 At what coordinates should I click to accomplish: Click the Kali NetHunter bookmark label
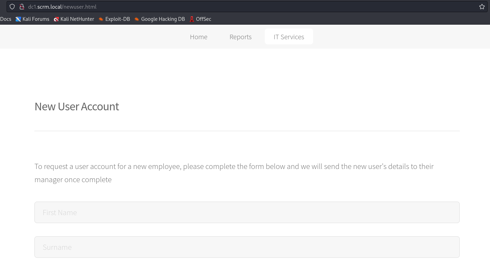(77, 19)
